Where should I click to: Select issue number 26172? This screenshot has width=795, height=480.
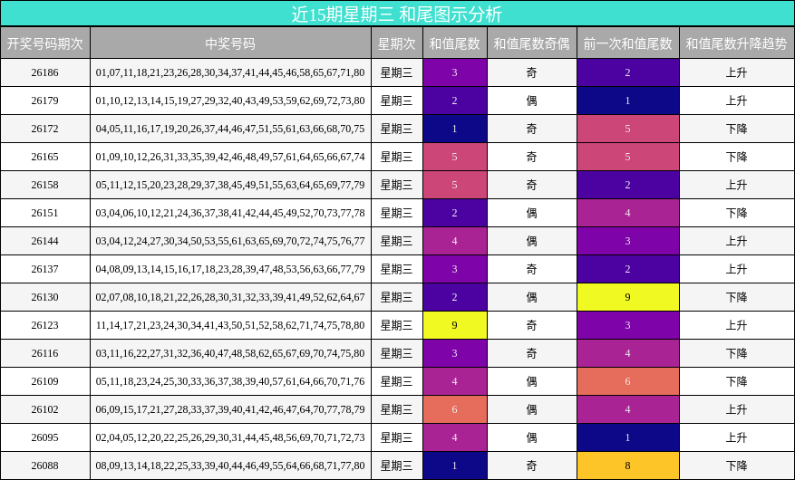[45, 129]
